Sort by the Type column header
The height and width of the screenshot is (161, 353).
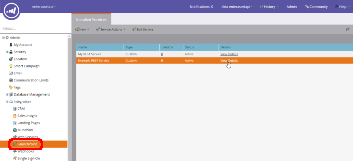coord(141,47)
